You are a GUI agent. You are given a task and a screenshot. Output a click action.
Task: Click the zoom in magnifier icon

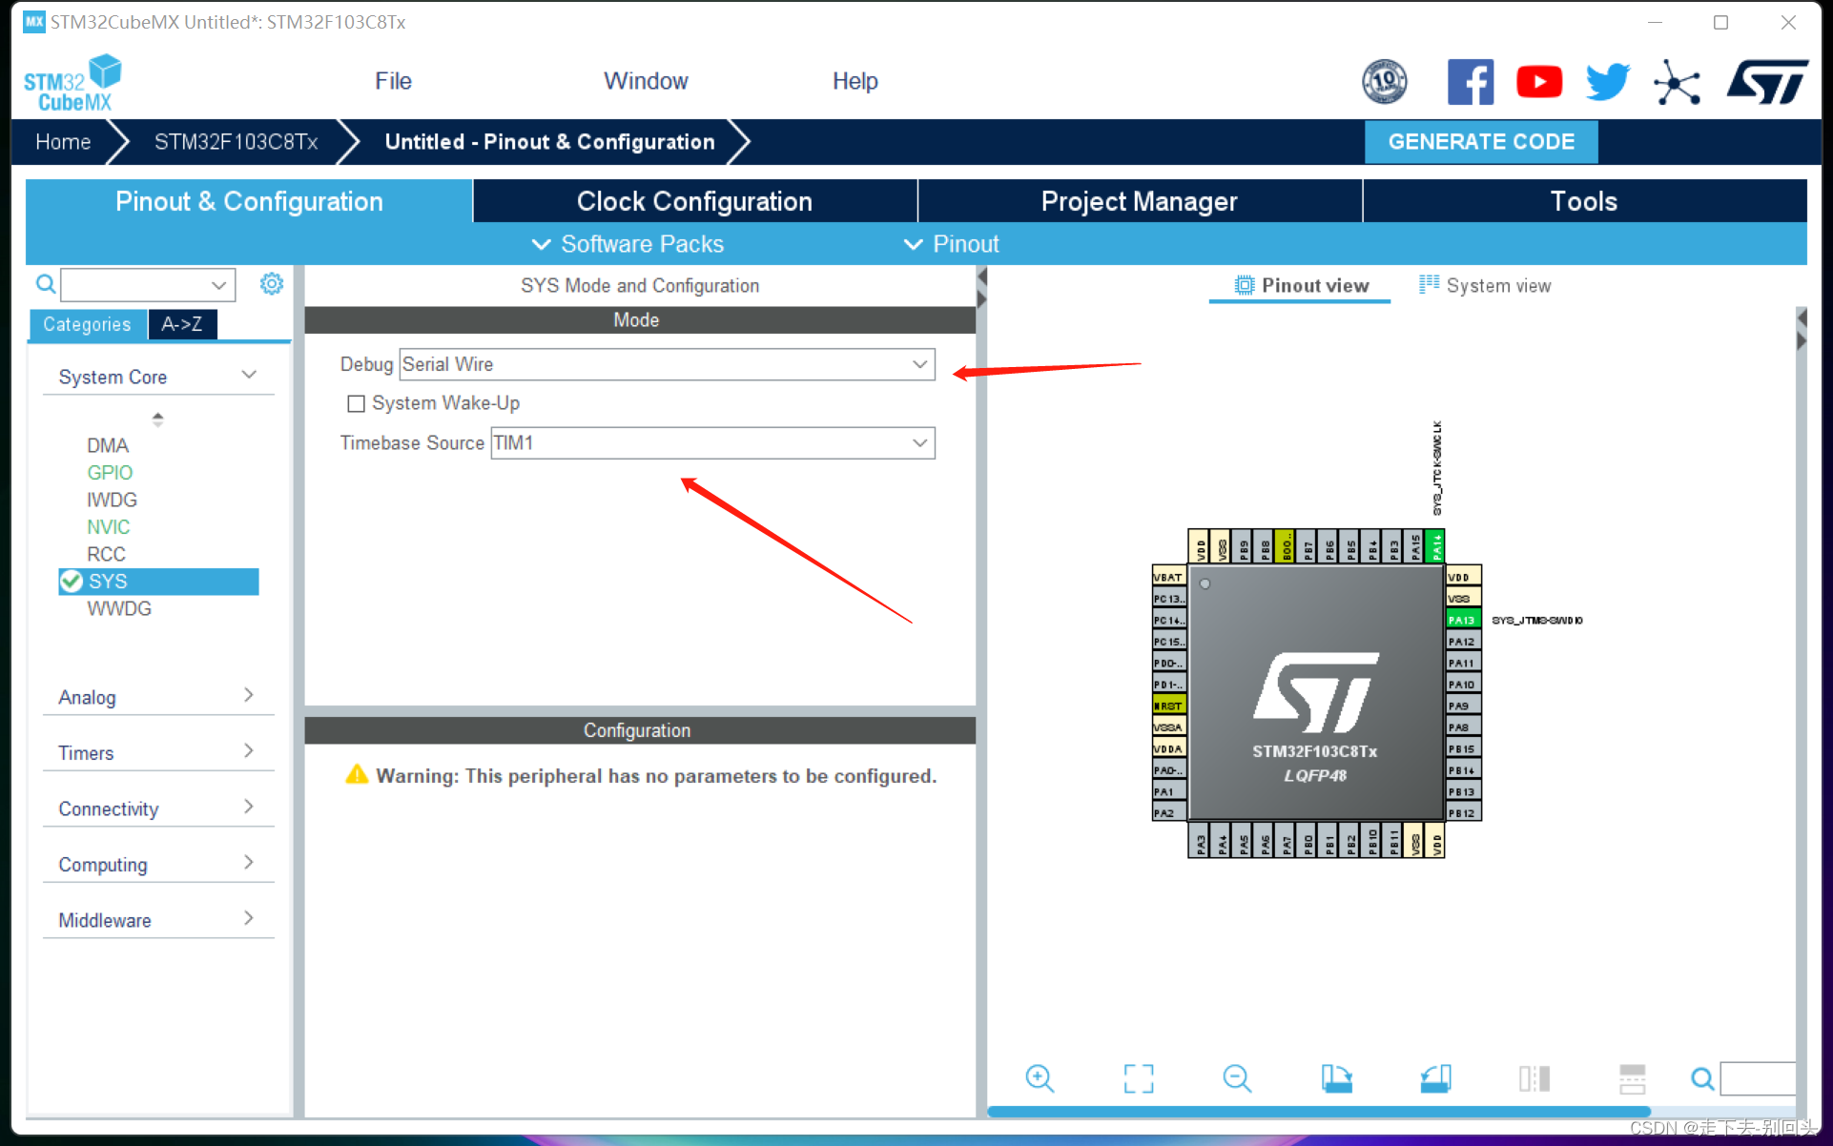(1039, 1078)
